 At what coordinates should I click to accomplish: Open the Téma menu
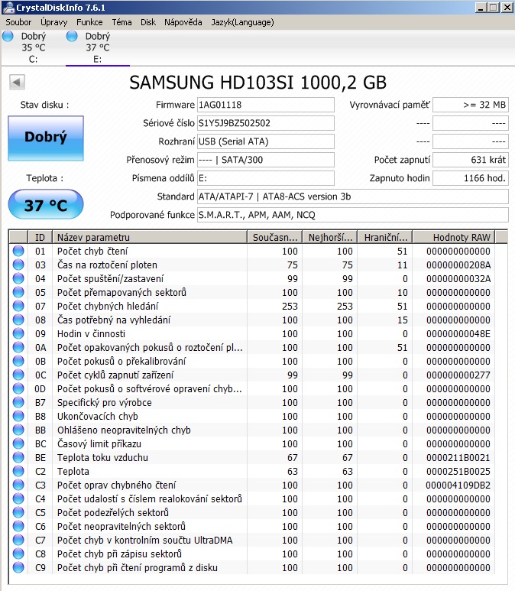pyautogui.click(x=121, y=23)
